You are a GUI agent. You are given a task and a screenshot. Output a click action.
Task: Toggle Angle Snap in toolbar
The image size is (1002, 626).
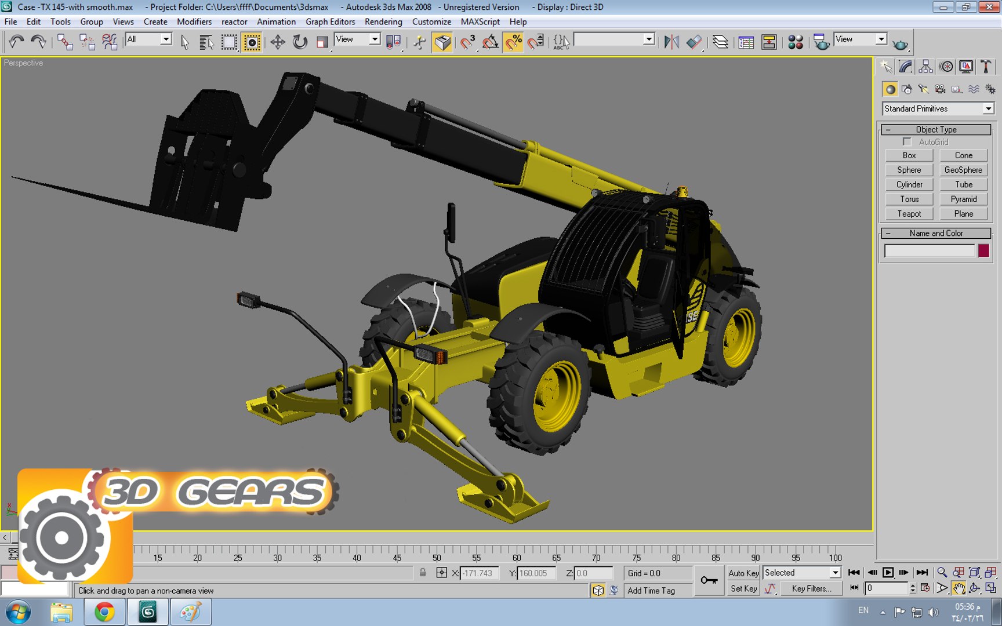point(490,42)
